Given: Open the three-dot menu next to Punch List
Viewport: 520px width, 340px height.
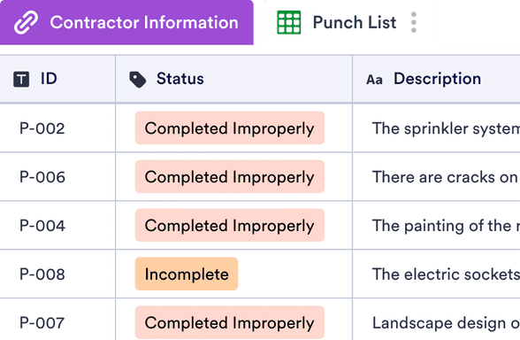Looking at the screenshot, I should (x=414, y=23).
